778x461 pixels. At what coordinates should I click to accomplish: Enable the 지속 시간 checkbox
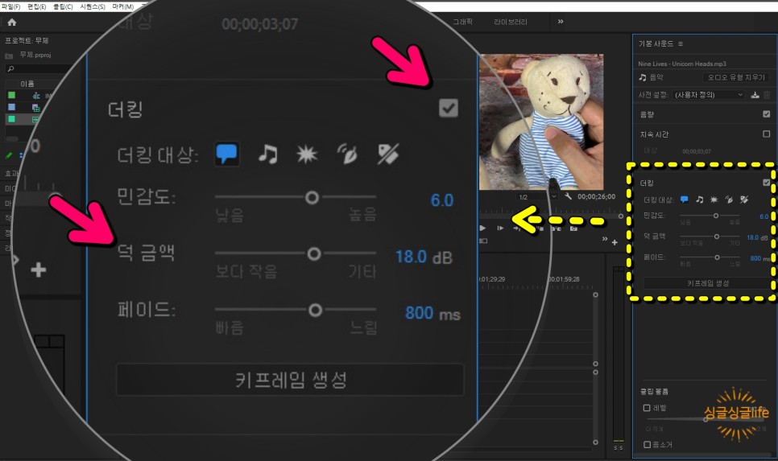[766, 134]
